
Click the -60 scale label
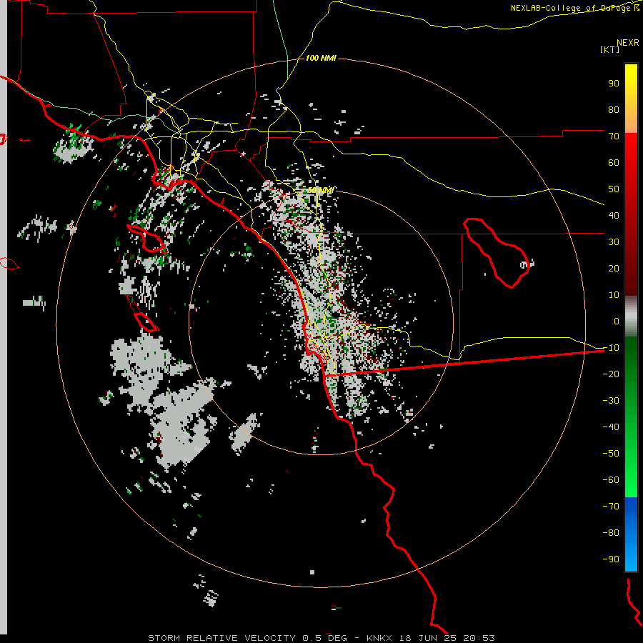[611, 480]
